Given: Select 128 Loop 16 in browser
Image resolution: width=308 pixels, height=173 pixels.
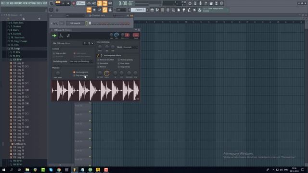Looking at the screenshot, I should pos(20,144).
